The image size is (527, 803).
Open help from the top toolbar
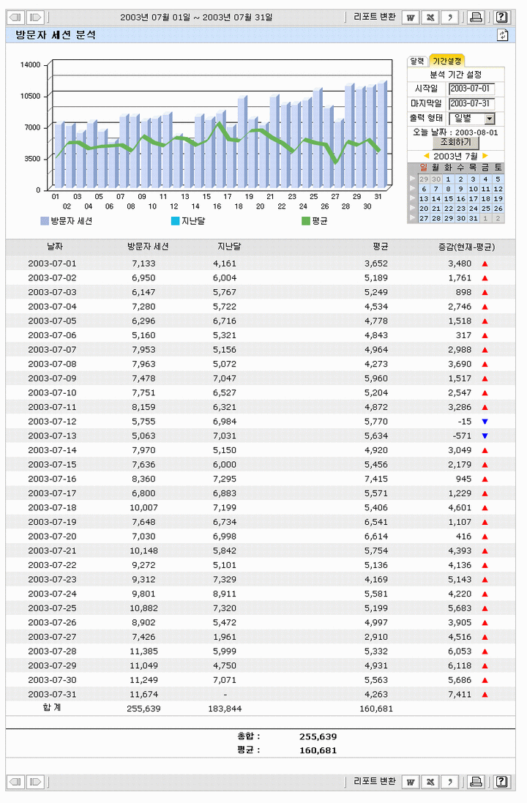coord(501,17)
